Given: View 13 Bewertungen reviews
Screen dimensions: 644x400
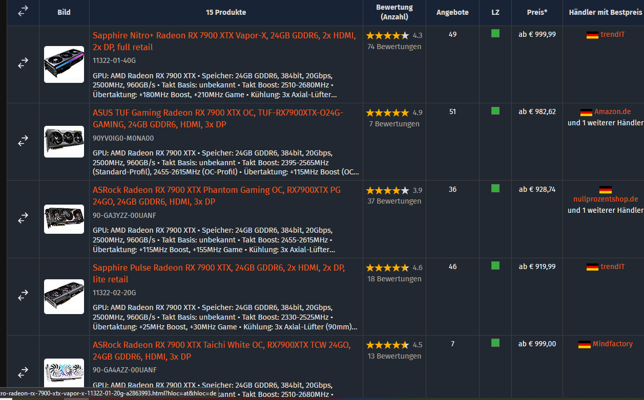Looking at the screenshot, I should point(394,356).
